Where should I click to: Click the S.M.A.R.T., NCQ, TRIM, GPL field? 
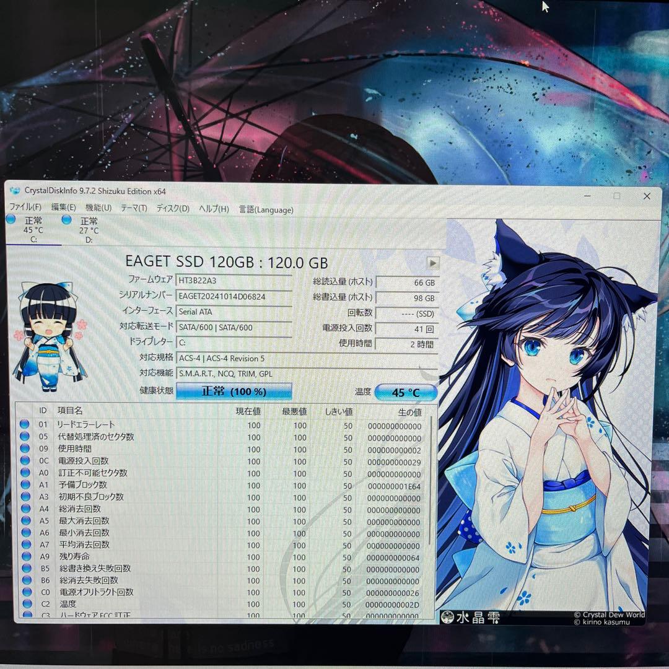pos(307,374)
